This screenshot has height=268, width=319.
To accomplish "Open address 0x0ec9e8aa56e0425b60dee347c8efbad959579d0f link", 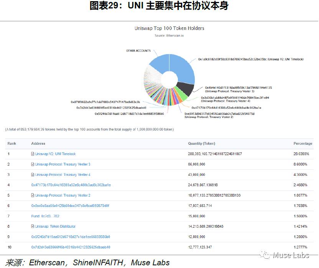I will pyautogui.click(x=70, y=206).
